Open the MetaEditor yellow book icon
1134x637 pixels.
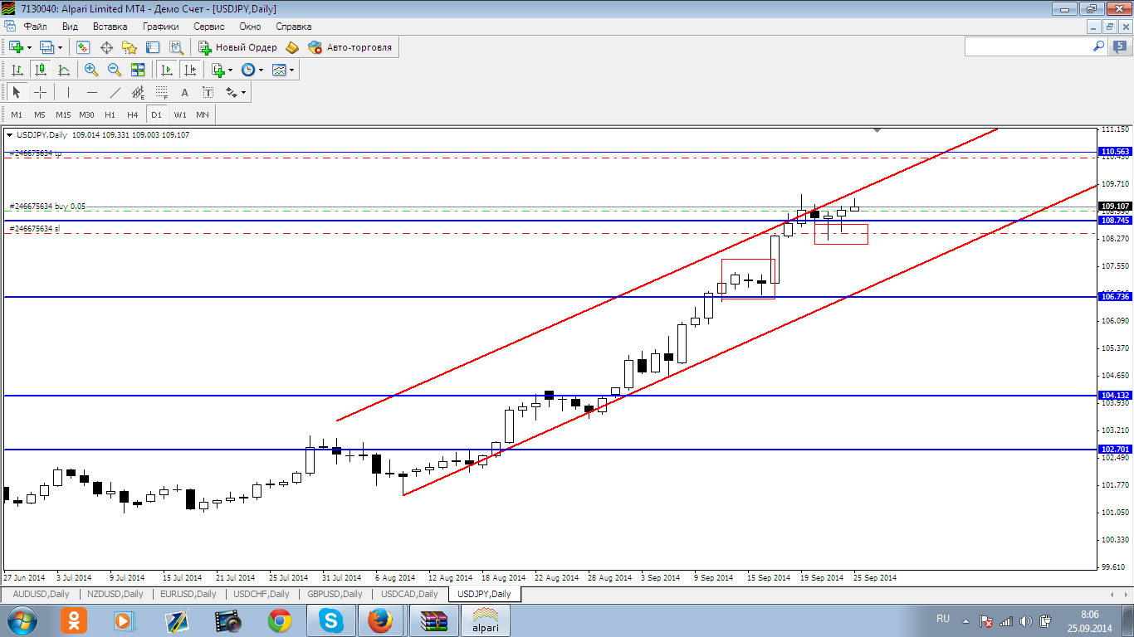(292, 47)
